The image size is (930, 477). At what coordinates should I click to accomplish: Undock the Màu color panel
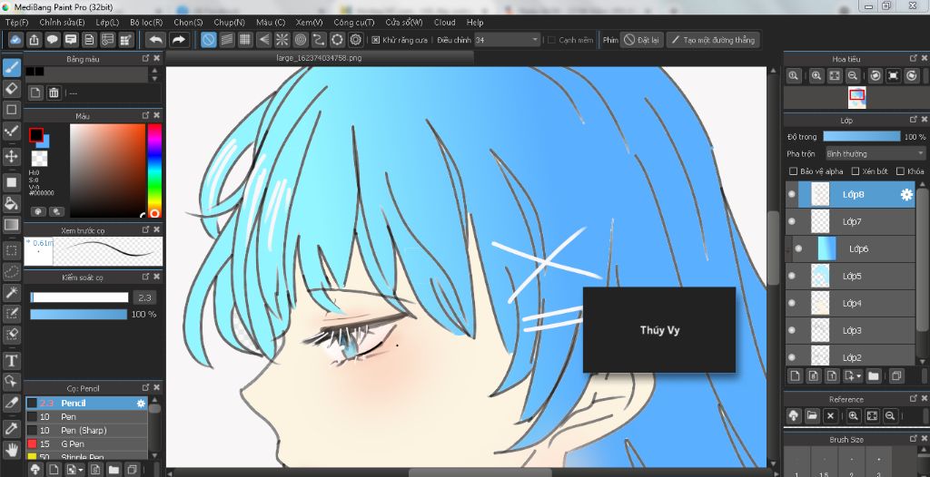146,115
